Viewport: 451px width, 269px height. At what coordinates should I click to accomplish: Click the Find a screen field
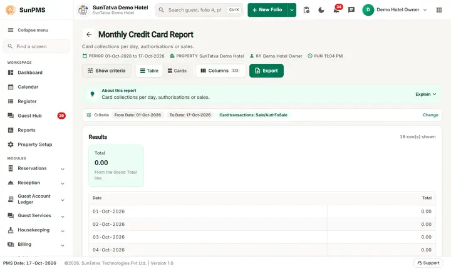coord(36,46)
